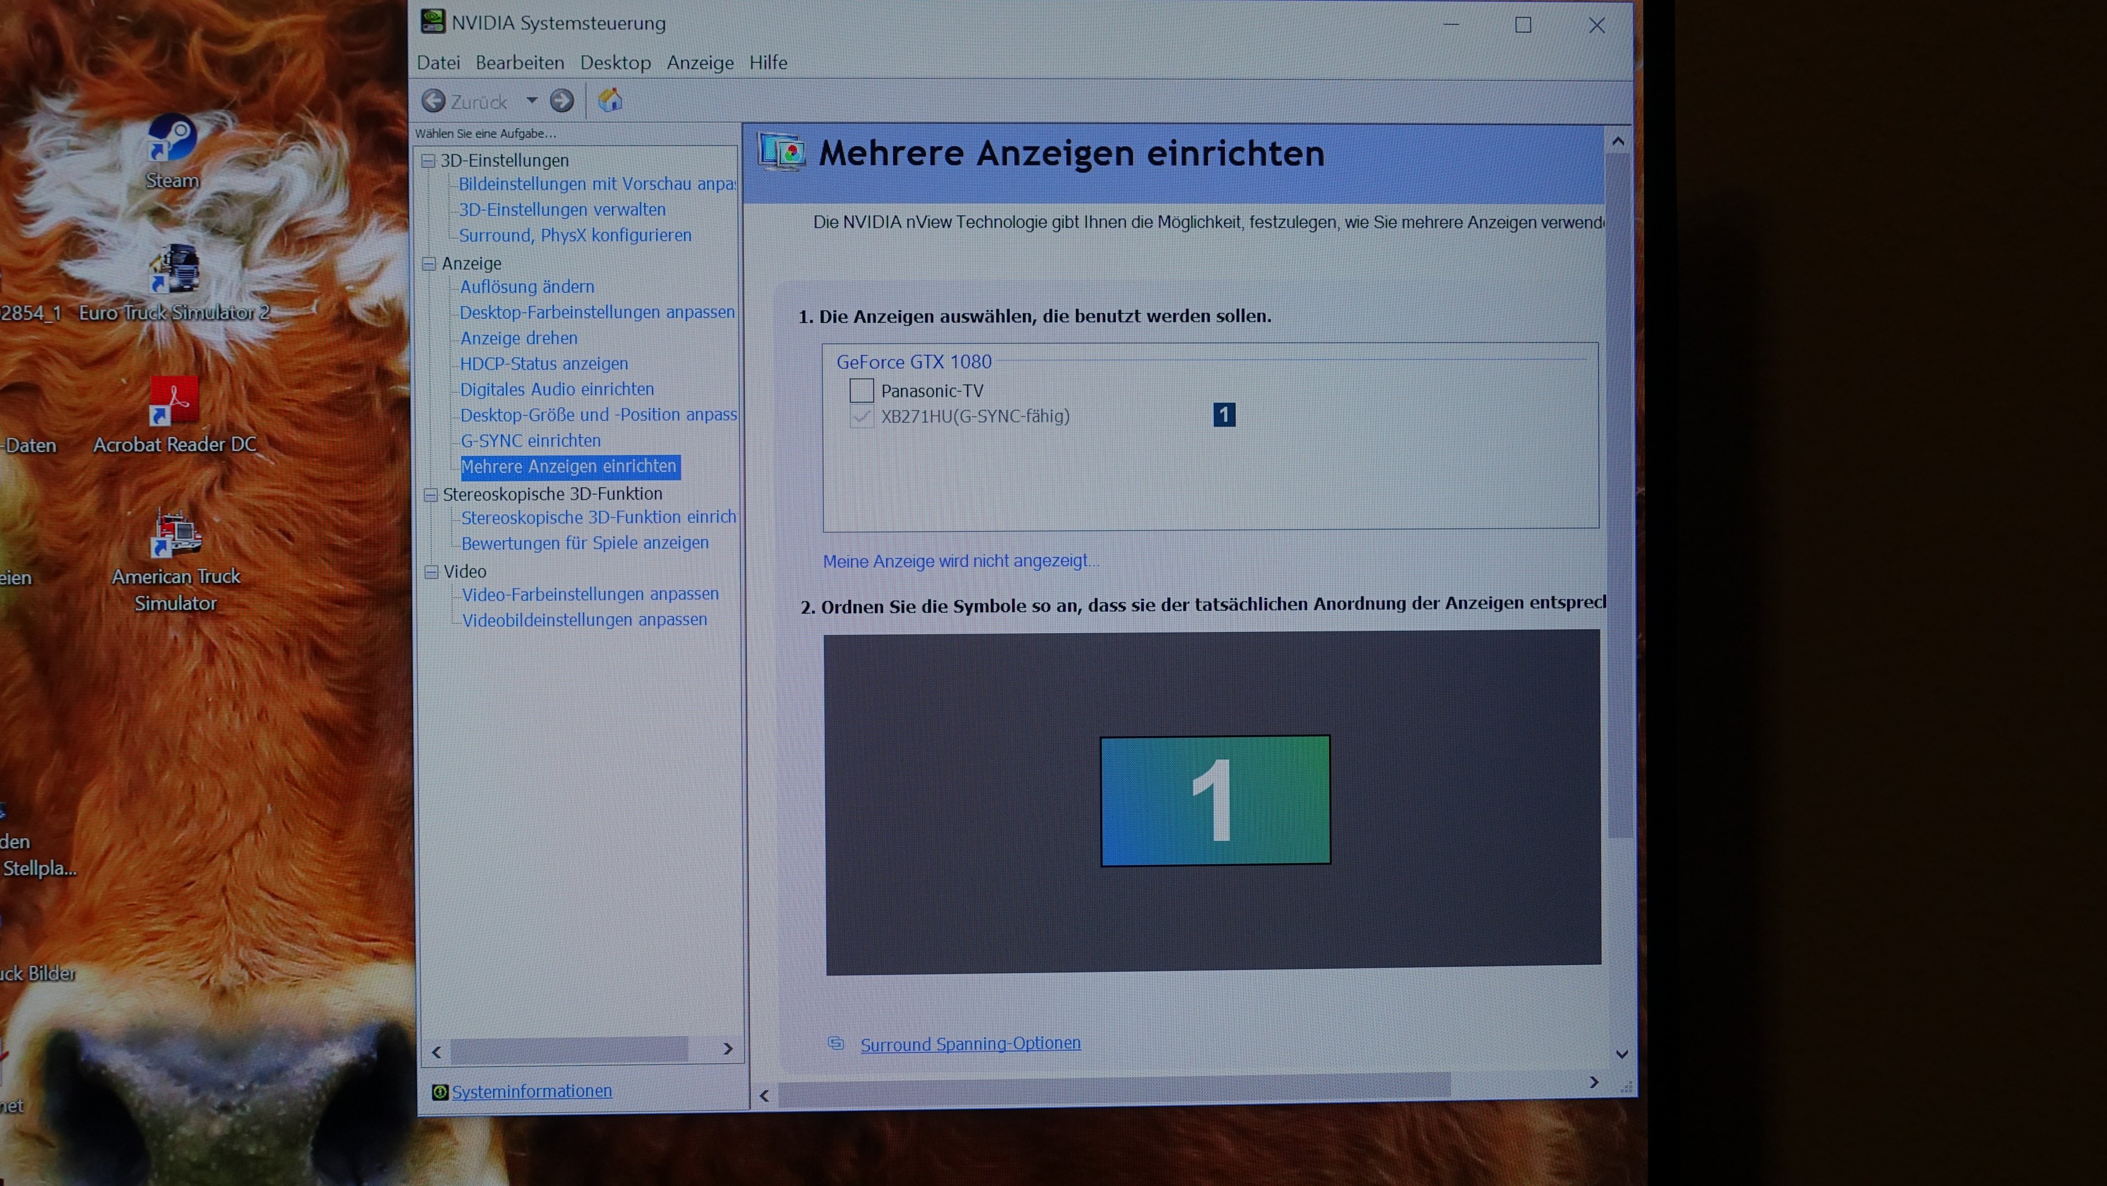Click the Surround Spanning-Optionen link
Viewport: 2107px width, 1186px height.
(970, 1044)
